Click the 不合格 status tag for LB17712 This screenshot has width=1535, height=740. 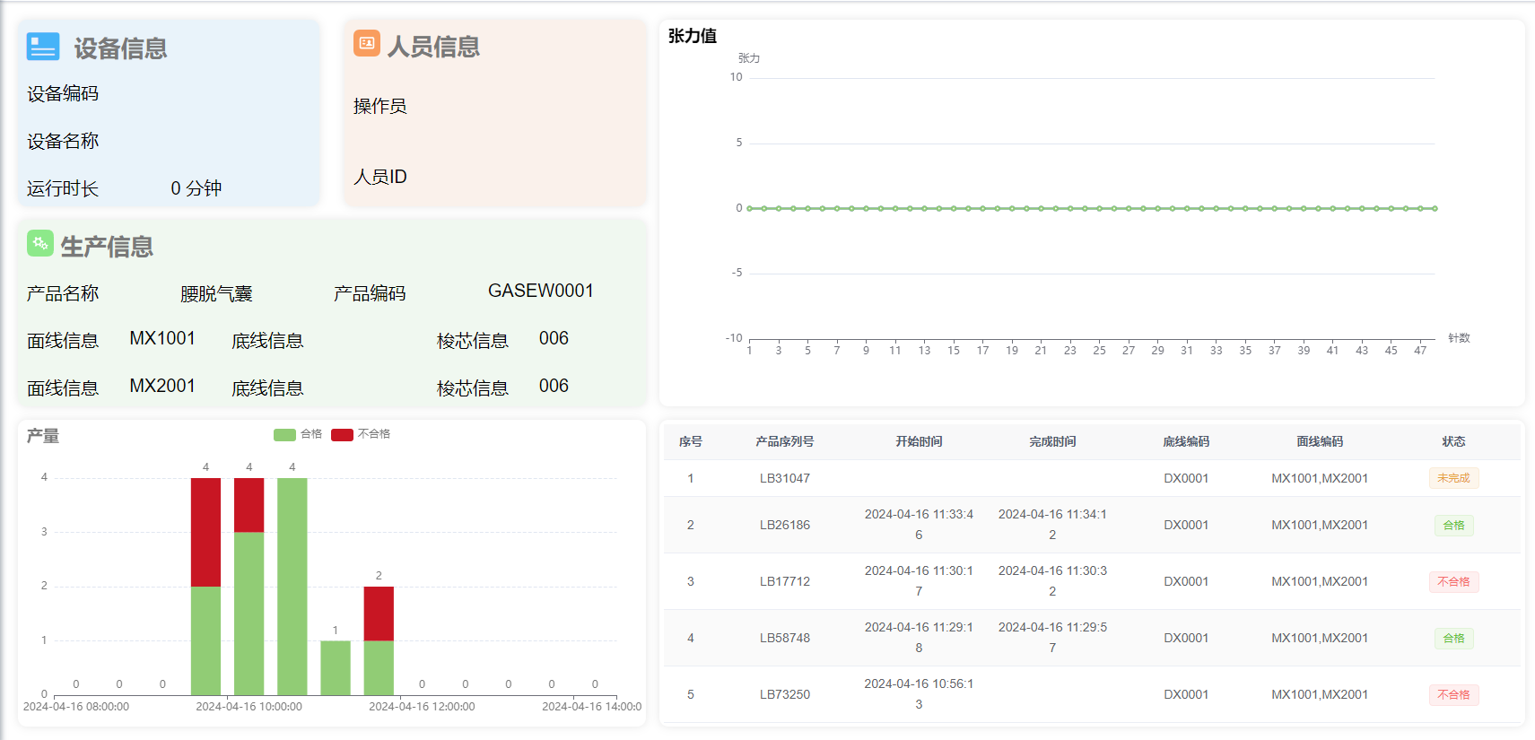[1453, 582]
